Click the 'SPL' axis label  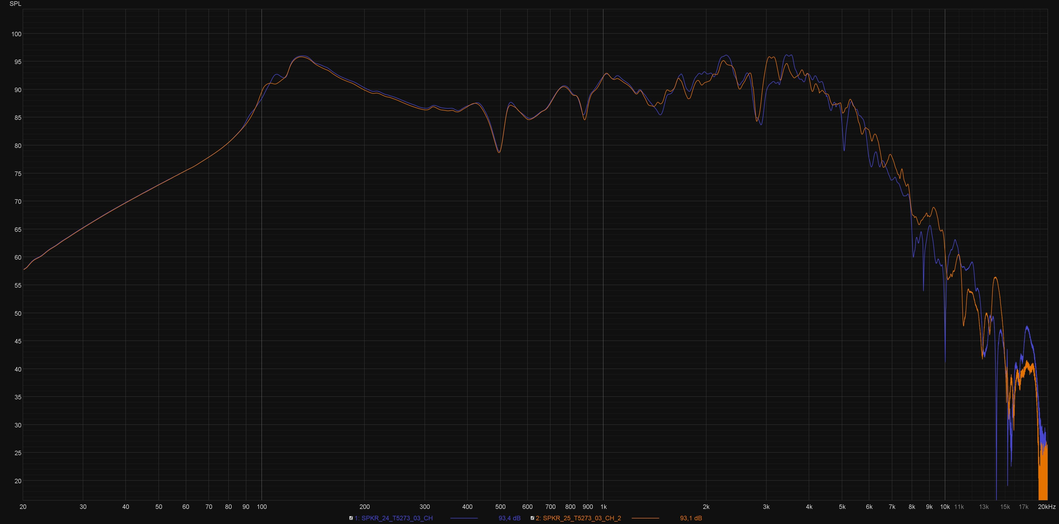(15, 4)
